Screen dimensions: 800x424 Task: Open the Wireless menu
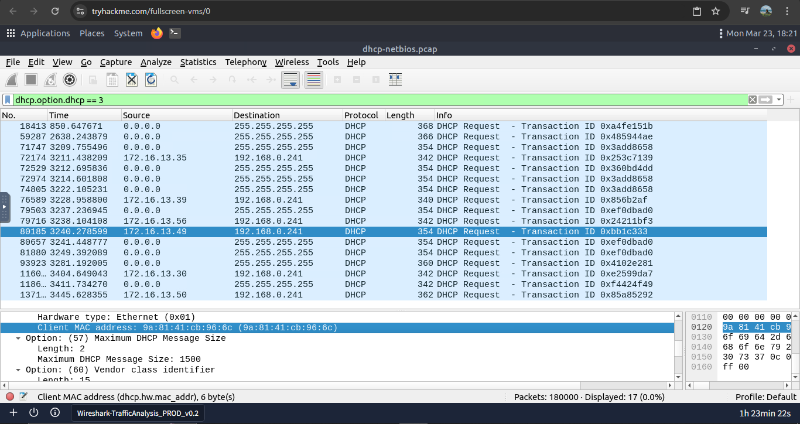pyautogui.click(x=292, y=62)
